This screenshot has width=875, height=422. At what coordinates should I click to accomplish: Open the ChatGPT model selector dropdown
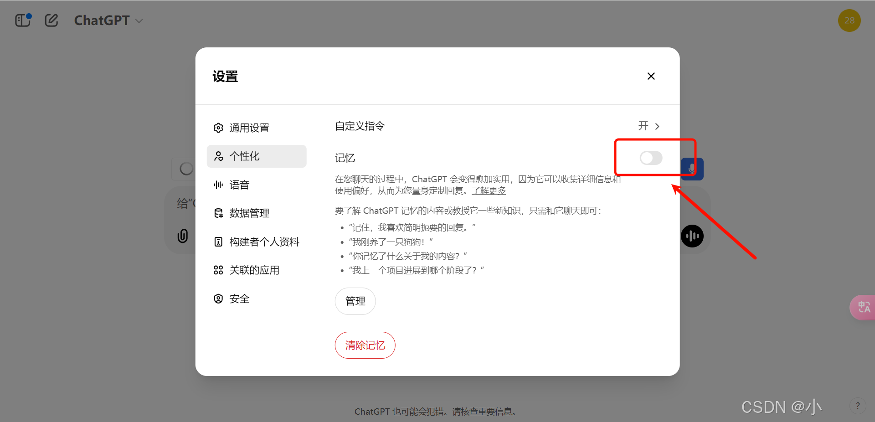pos(108,21)
